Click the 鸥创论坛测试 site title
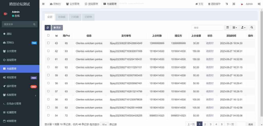Screen dimensions: 263x126 (20, 4)
